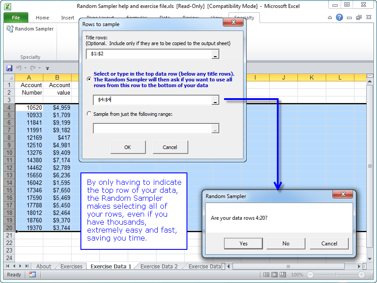This screenshot has height=283, width=377.
Task: Select Page Break Preview view icon
Action: tap(283, 275)
